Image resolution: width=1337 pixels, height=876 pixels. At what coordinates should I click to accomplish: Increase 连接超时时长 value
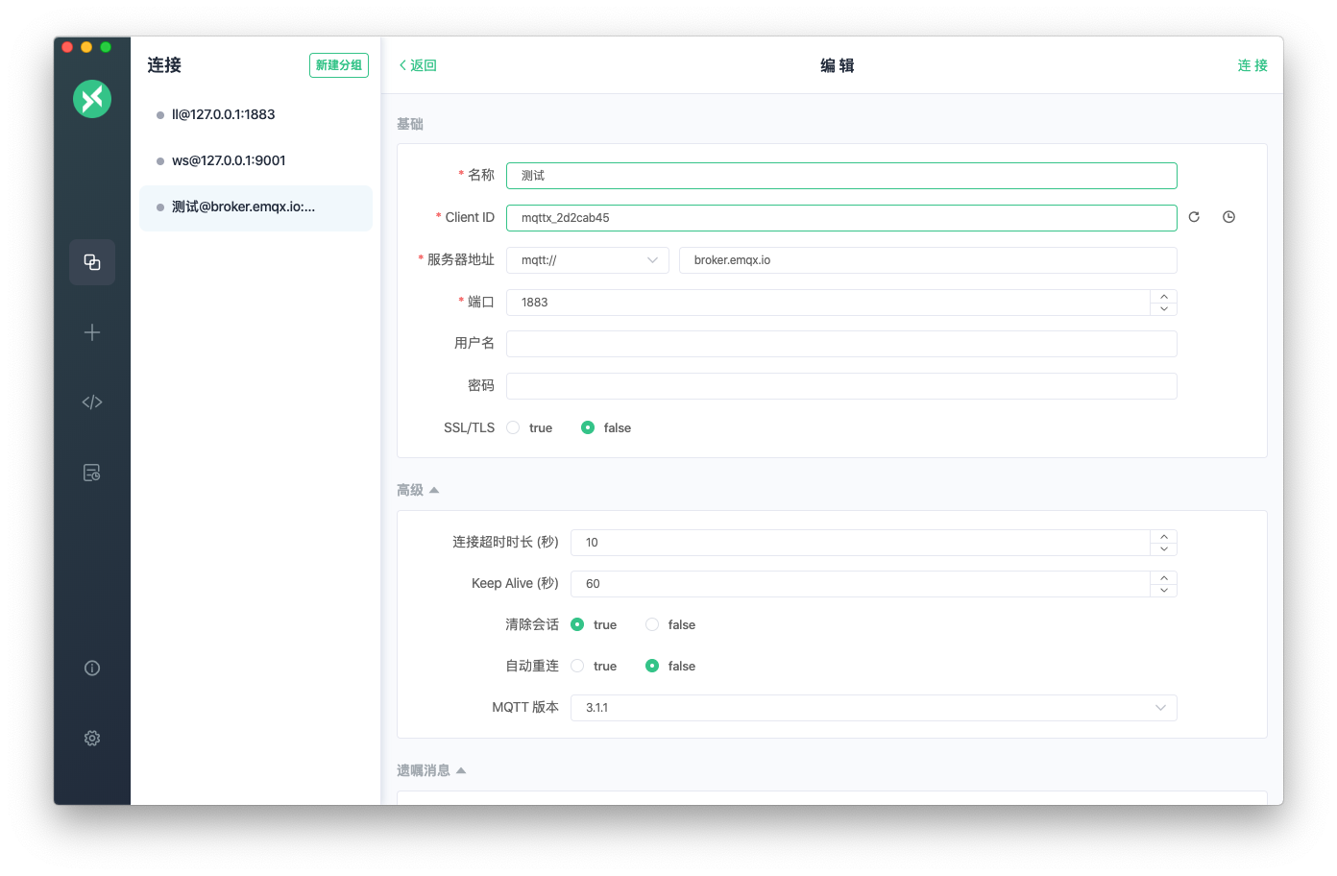tap(1164, 536)
